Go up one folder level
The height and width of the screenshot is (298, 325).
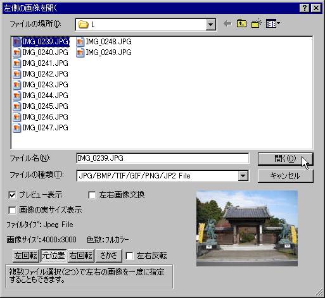[x=241, y=23]
